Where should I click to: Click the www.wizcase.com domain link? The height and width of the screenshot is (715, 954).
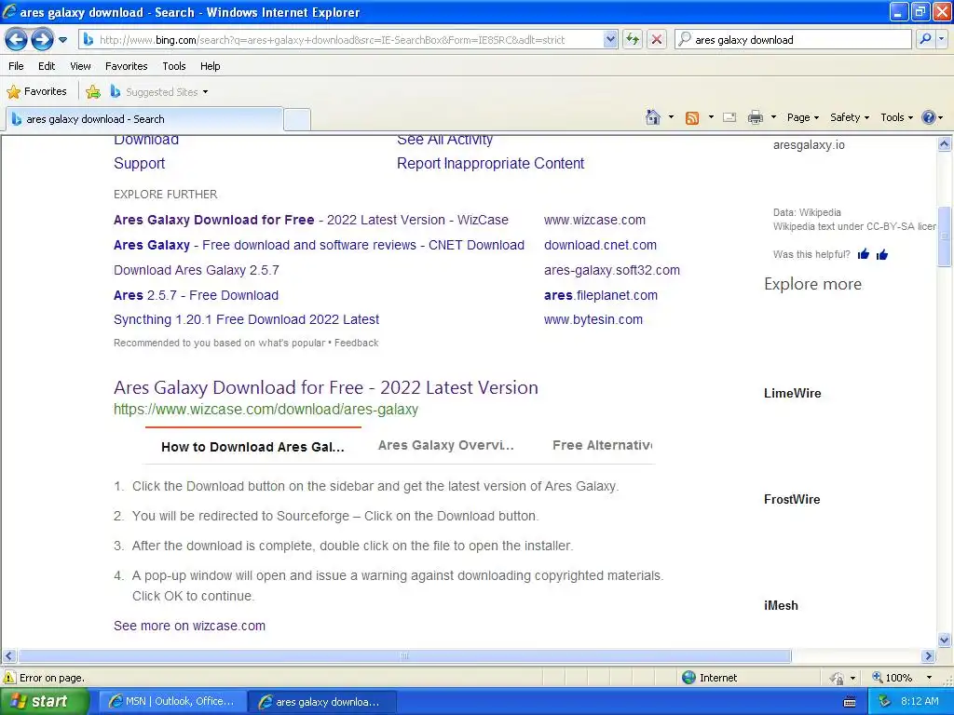coord(594,220)
